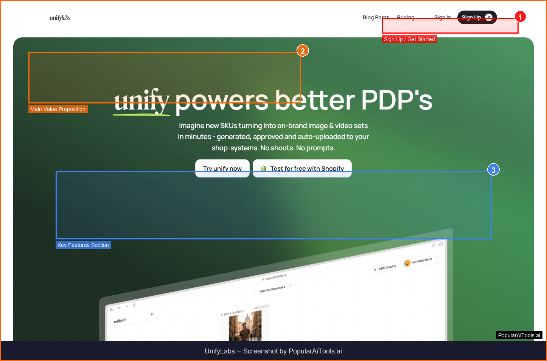
Task: Click the app.unifylabs.ai address bar
Action: 276,278
